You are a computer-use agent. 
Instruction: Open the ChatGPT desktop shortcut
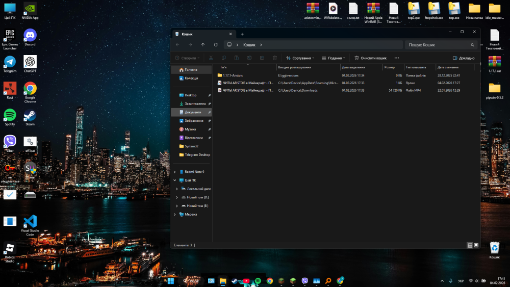[x=30, y=64]
